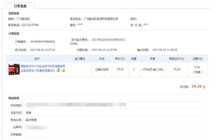Screen dimensions: 211x140
Task: Click the blurred 收货地址 address field
Action: tap(76, 105)
